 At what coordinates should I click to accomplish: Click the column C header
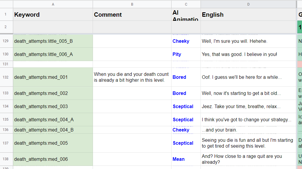[186, 4]
